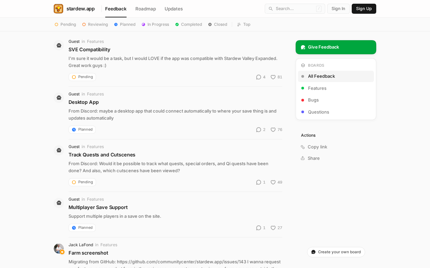Filter posts by In Progress status
The image size is (430, 268).
pyautogui.click(x=155, y=24)
